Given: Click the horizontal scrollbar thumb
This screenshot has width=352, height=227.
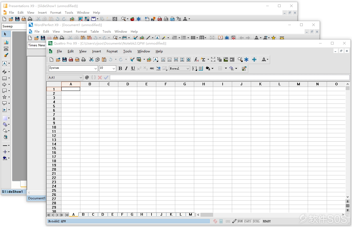Looking at the screenshot, I should click(207, 215).
